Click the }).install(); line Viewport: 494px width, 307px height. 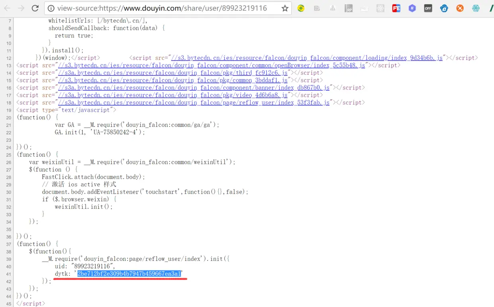pyautogui.click(x=63, y=51)
